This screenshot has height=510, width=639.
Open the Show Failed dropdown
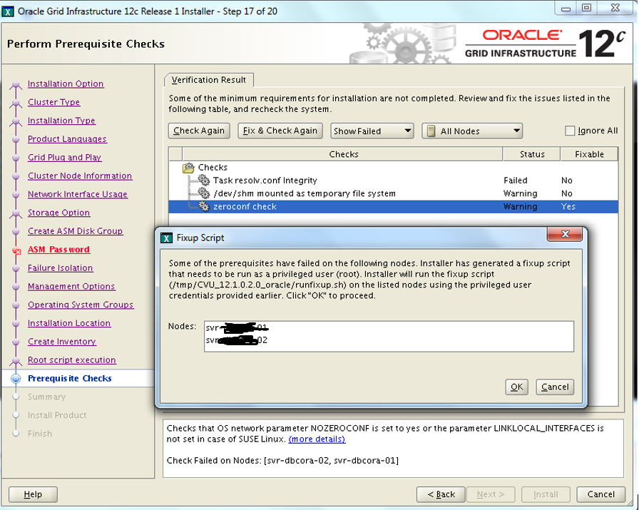point(372,131)
